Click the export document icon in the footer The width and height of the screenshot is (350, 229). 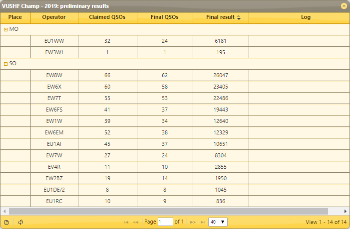[x=6, y=222]
